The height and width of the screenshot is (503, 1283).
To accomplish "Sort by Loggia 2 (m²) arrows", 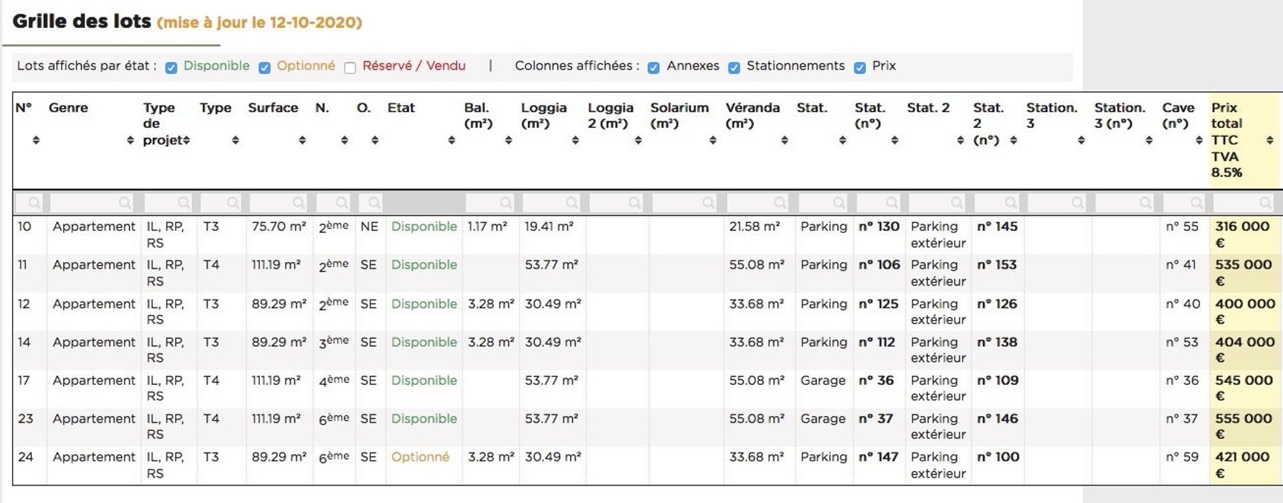I will point(638,140).
